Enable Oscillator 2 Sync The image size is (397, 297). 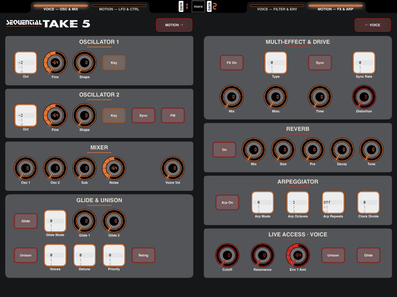143,115
